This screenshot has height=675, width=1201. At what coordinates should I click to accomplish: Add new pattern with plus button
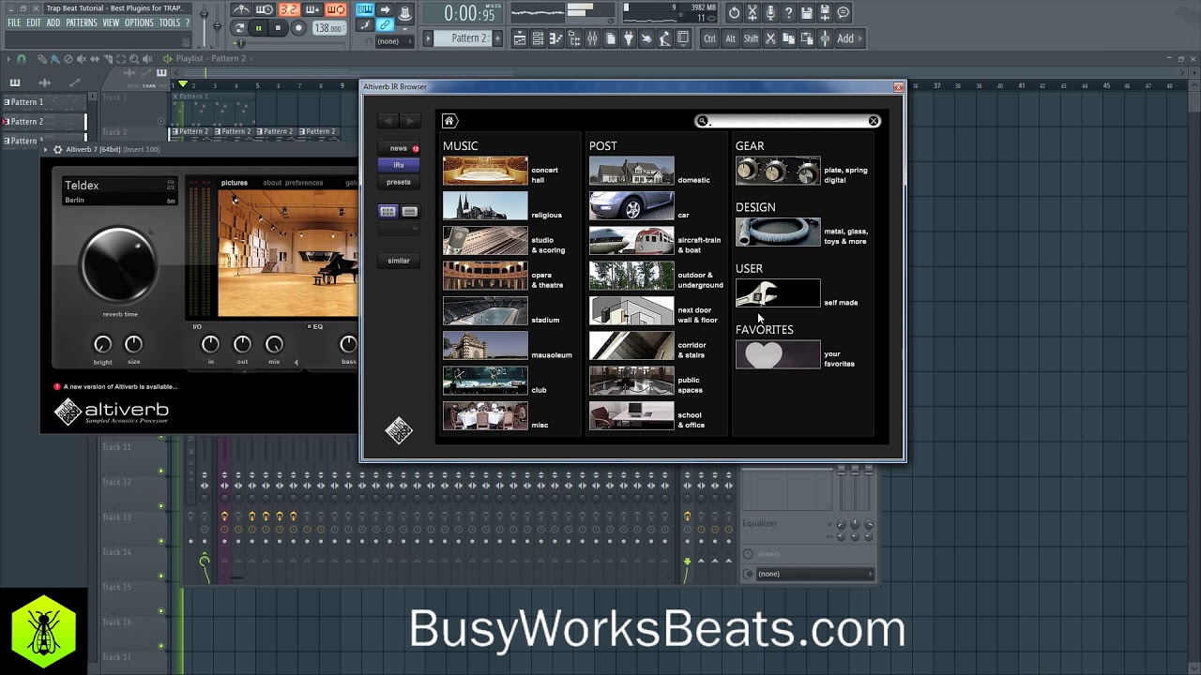(497, 38)
